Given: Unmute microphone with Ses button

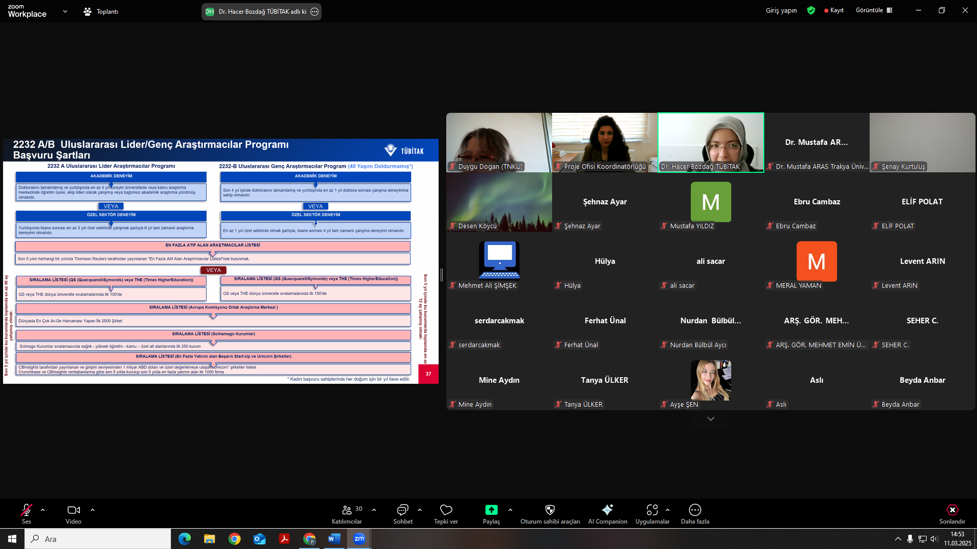Looking at the screenshot, I should [26, 510].
